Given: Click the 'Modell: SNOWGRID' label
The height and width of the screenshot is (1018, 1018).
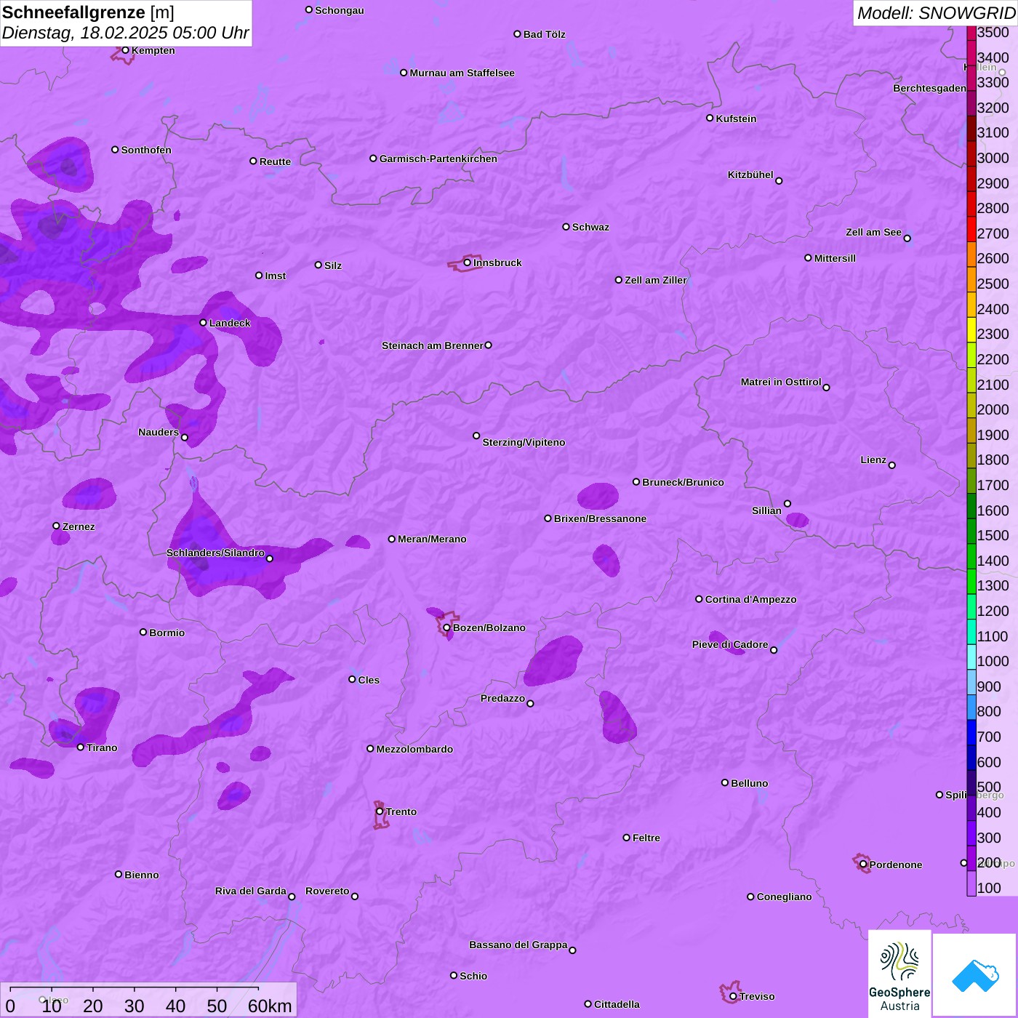Looking at the screenshot, I should click(936, 13).
